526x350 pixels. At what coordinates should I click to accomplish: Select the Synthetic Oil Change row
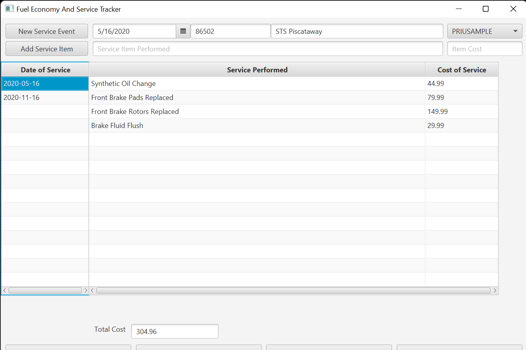pyautogui.click(x=293, y=84)
